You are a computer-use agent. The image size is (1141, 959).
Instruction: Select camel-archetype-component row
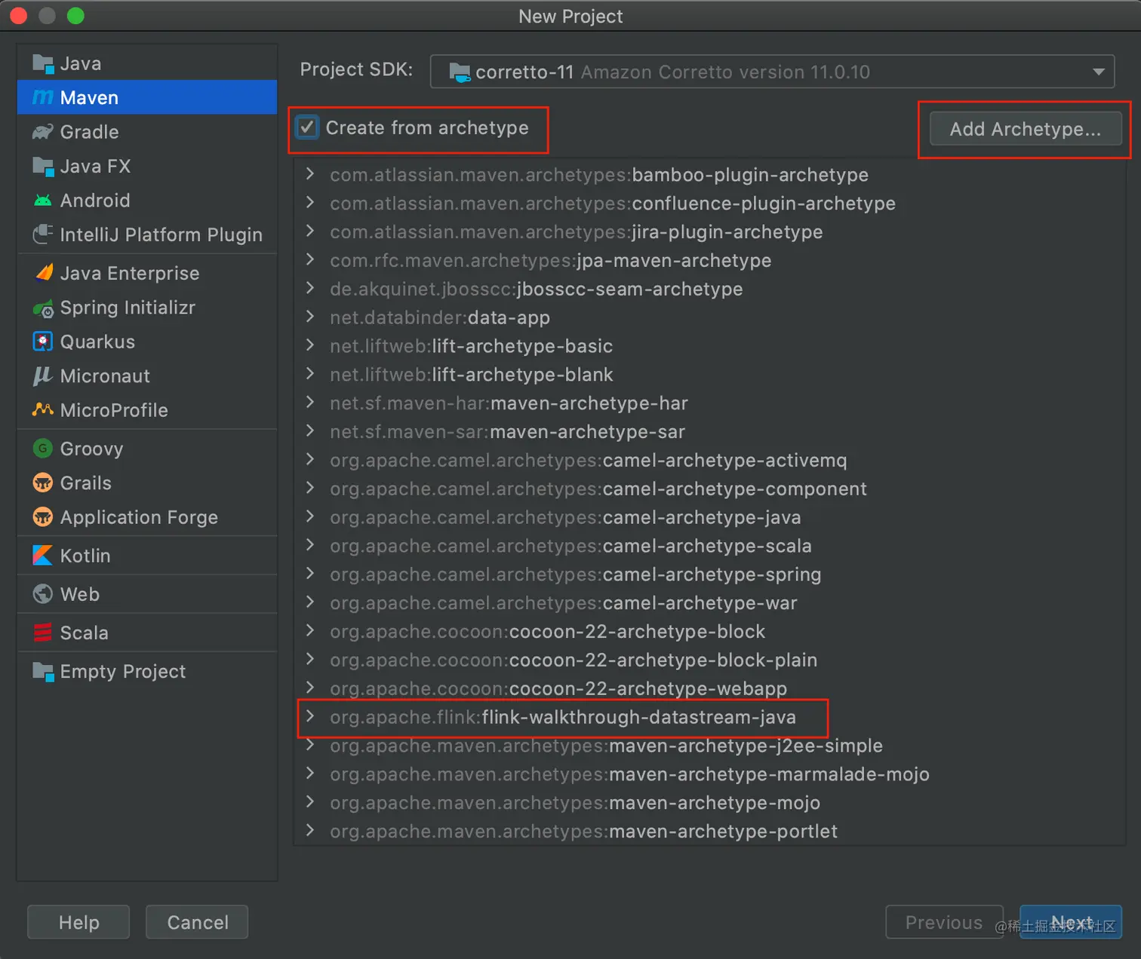[709, 489]
